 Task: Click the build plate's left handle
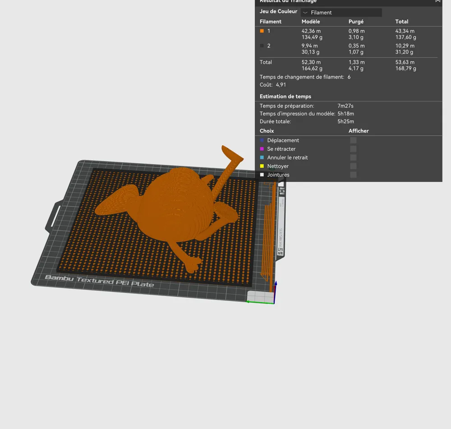point(53,217)
